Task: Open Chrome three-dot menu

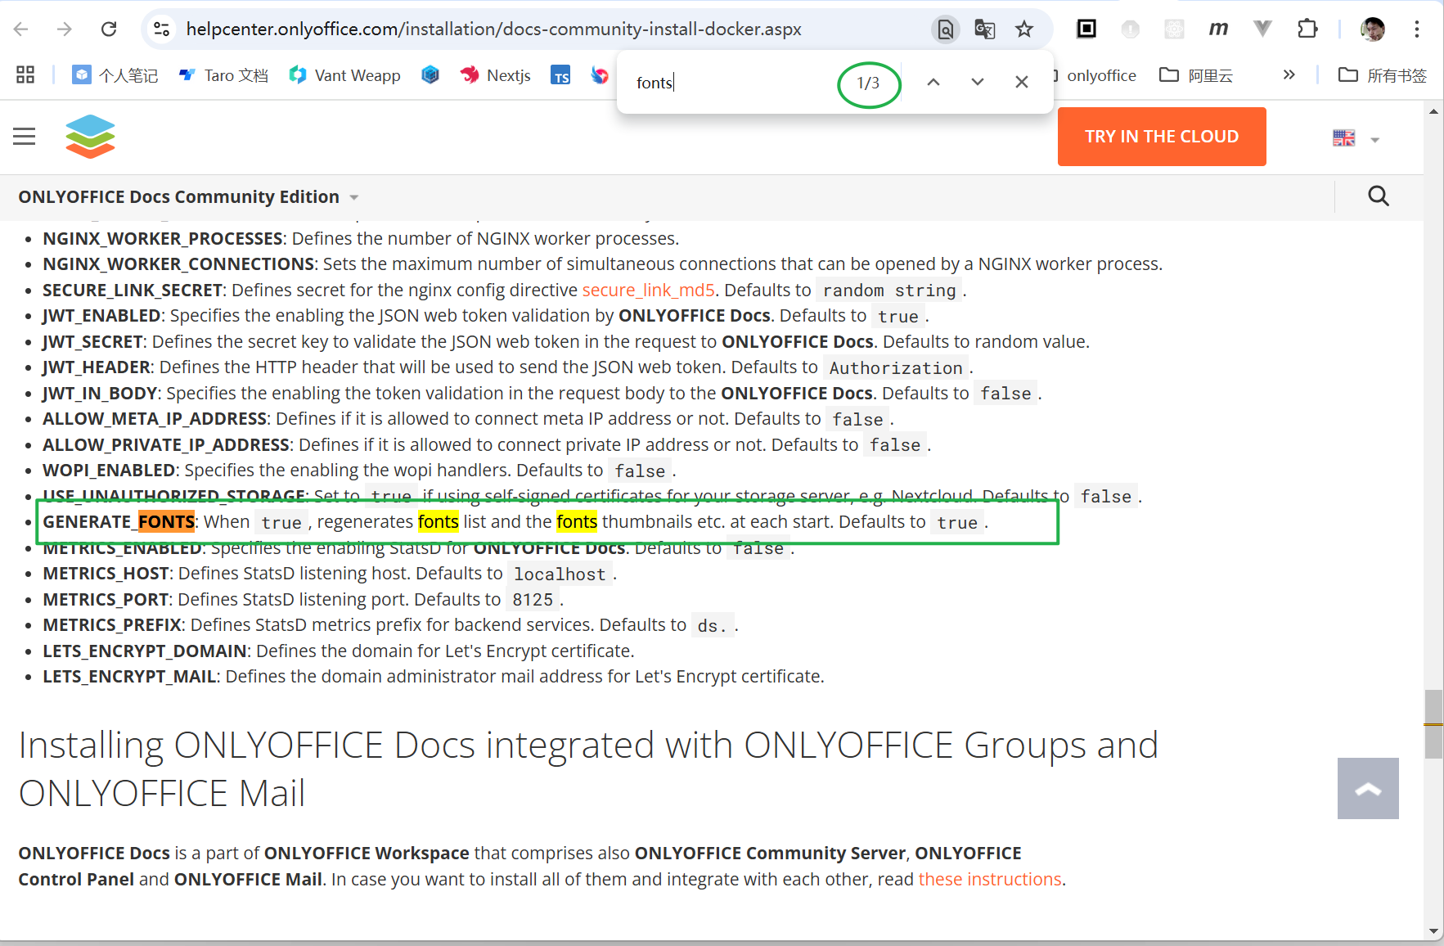Action: 1417,29
